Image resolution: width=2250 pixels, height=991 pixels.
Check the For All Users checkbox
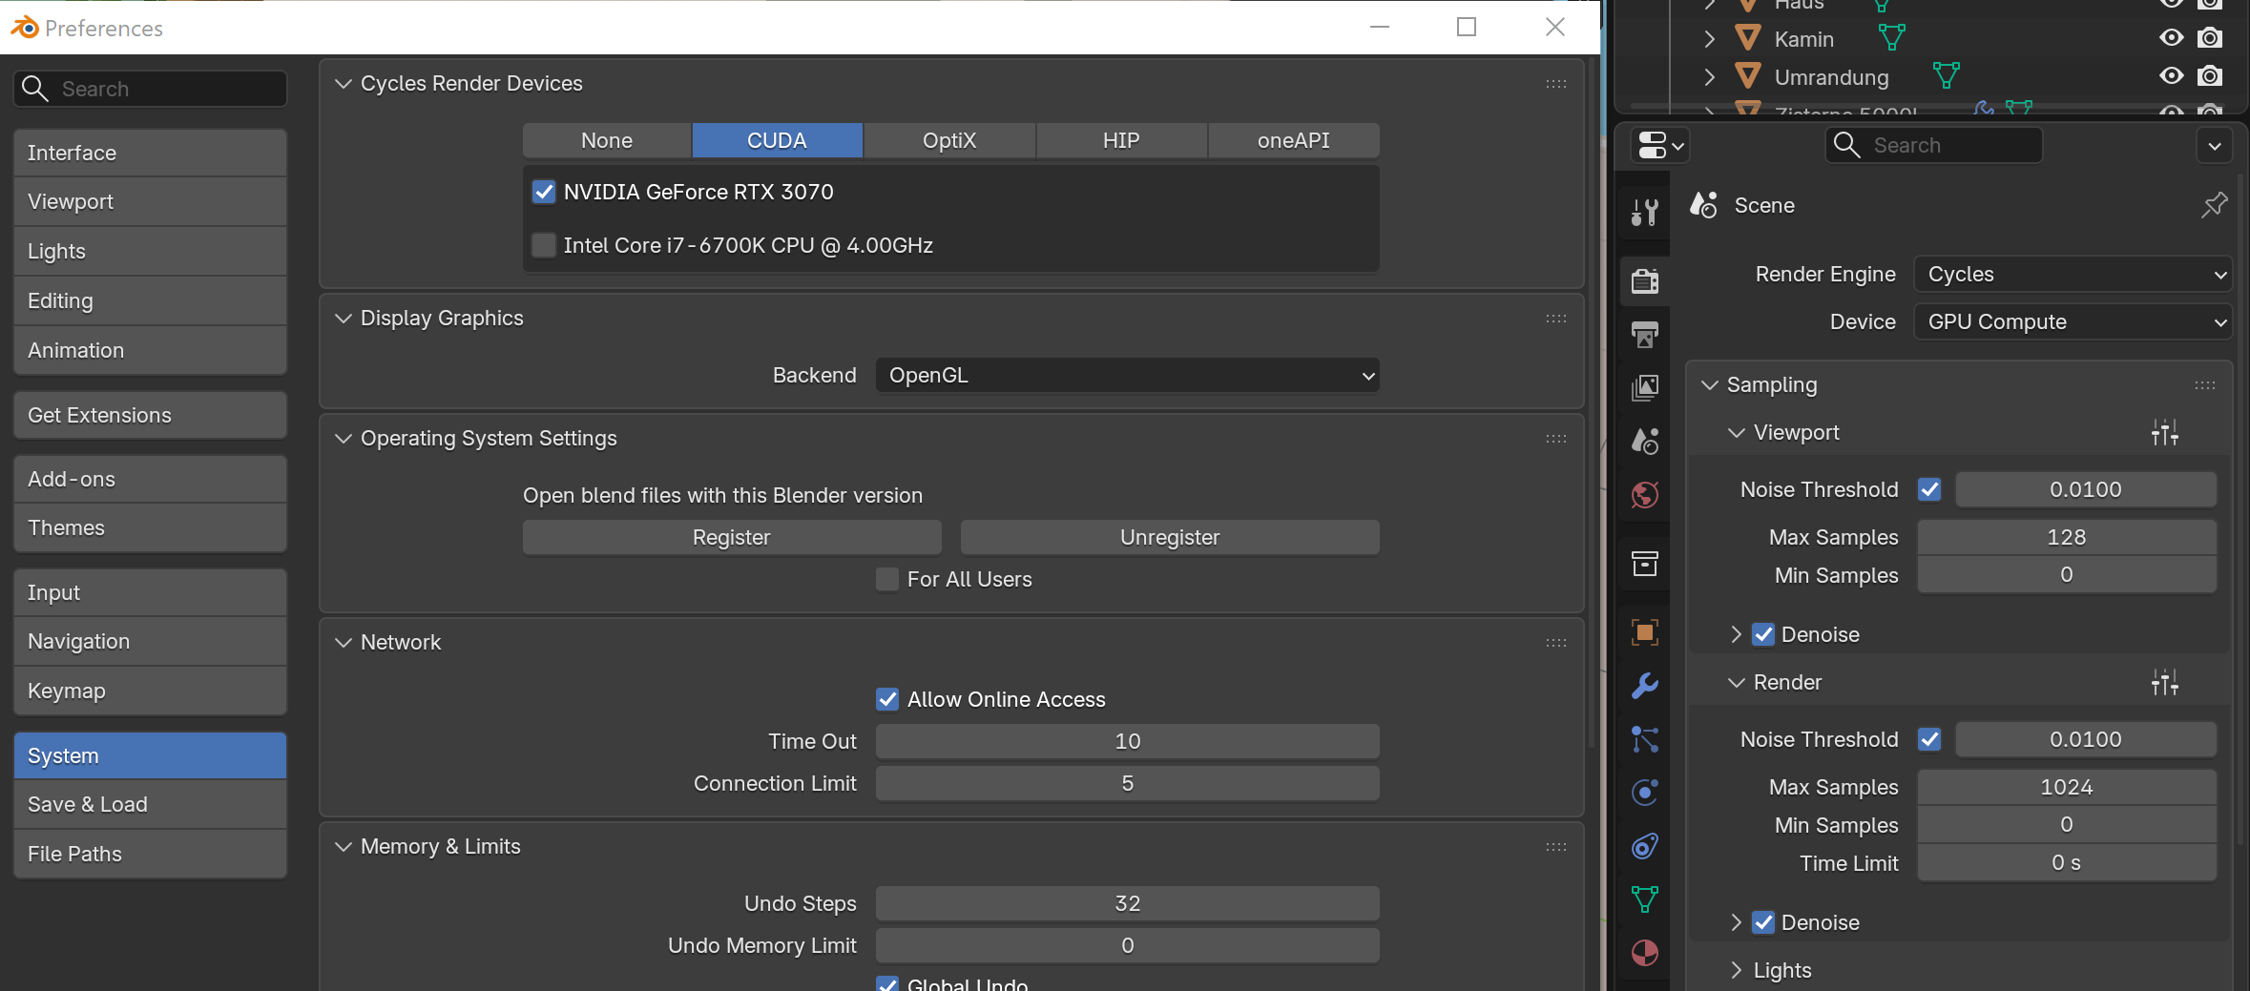click(x=887, y=579)
